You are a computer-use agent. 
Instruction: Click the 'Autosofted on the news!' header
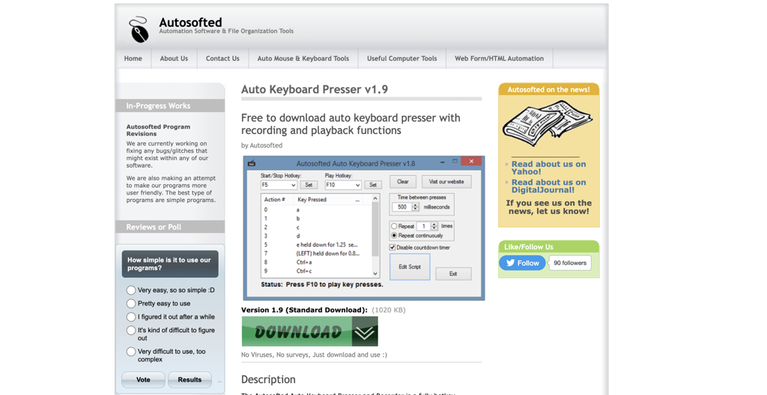[549, 90]
